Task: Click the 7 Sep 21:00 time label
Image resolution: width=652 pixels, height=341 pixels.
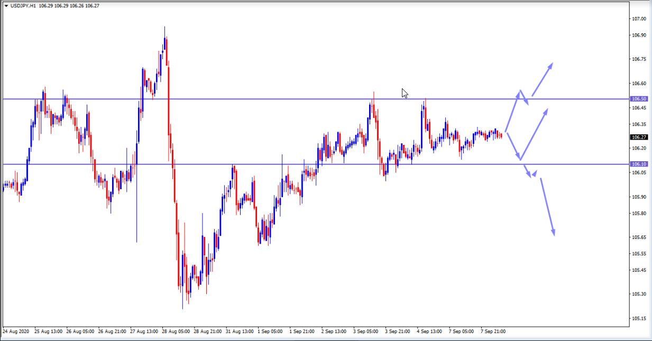Action: click(x=493, y=331)
